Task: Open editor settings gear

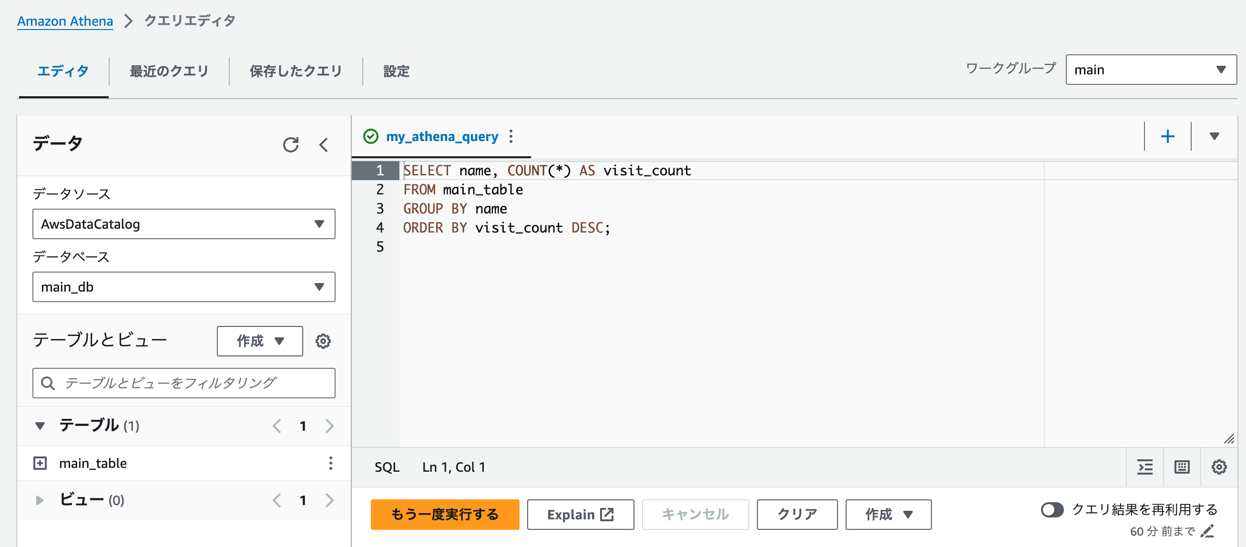Action: pos(1219,467)
